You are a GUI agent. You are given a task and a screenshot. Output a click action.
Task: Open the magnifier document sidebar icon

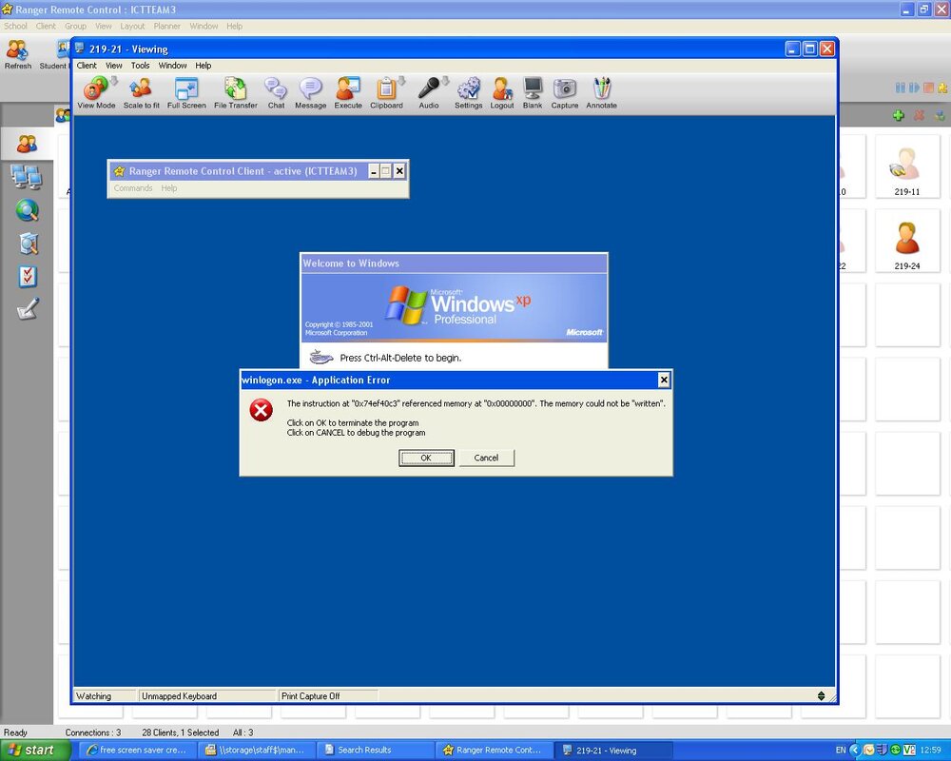(x=29, y=244)
